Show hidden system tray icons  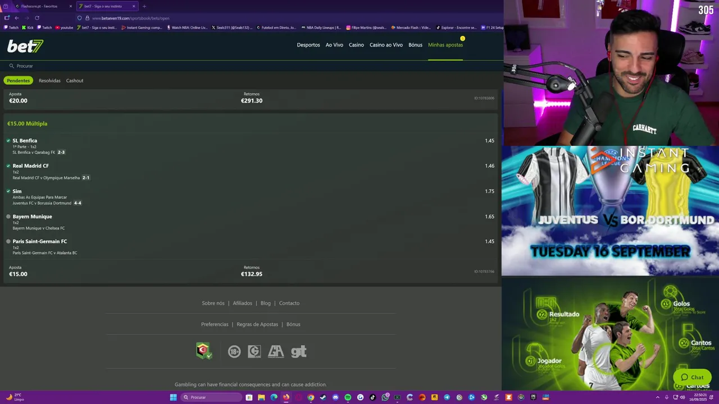tap(658, 397)
